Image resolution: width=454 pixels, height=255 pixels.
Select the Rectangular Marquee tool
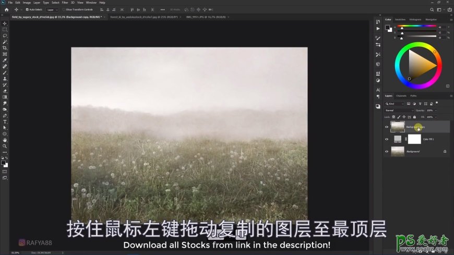(x=5, y=30)
